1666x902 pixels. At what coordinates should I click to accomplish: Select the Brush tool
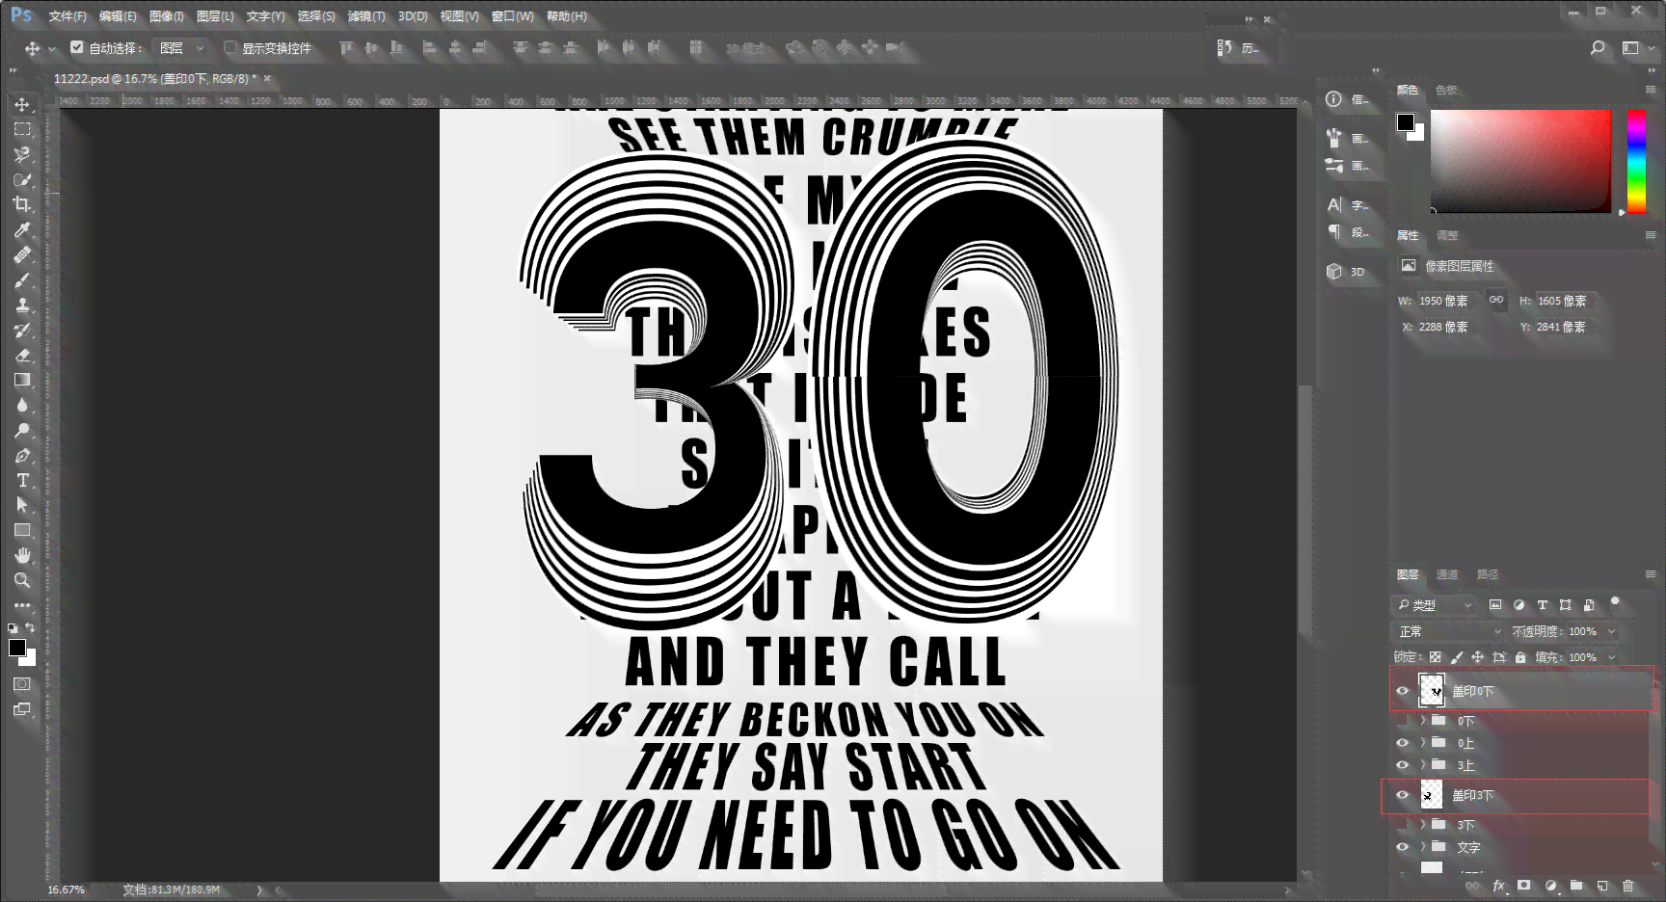click(x=22, y=279)
